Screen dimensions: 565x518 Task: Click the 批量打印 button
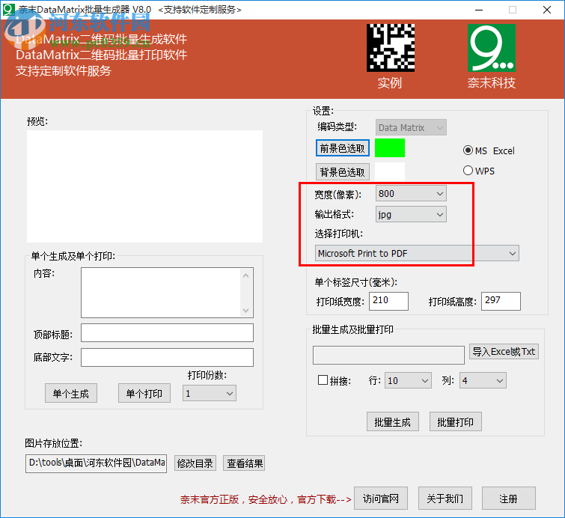456,421
